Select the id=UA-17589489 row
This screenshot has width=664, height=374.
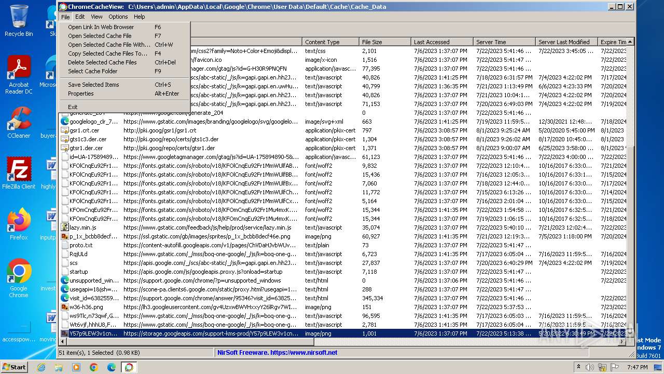(342, 157)
